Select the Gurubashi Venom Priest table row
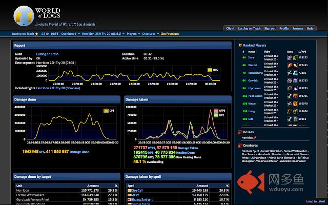 coord(67,199)
